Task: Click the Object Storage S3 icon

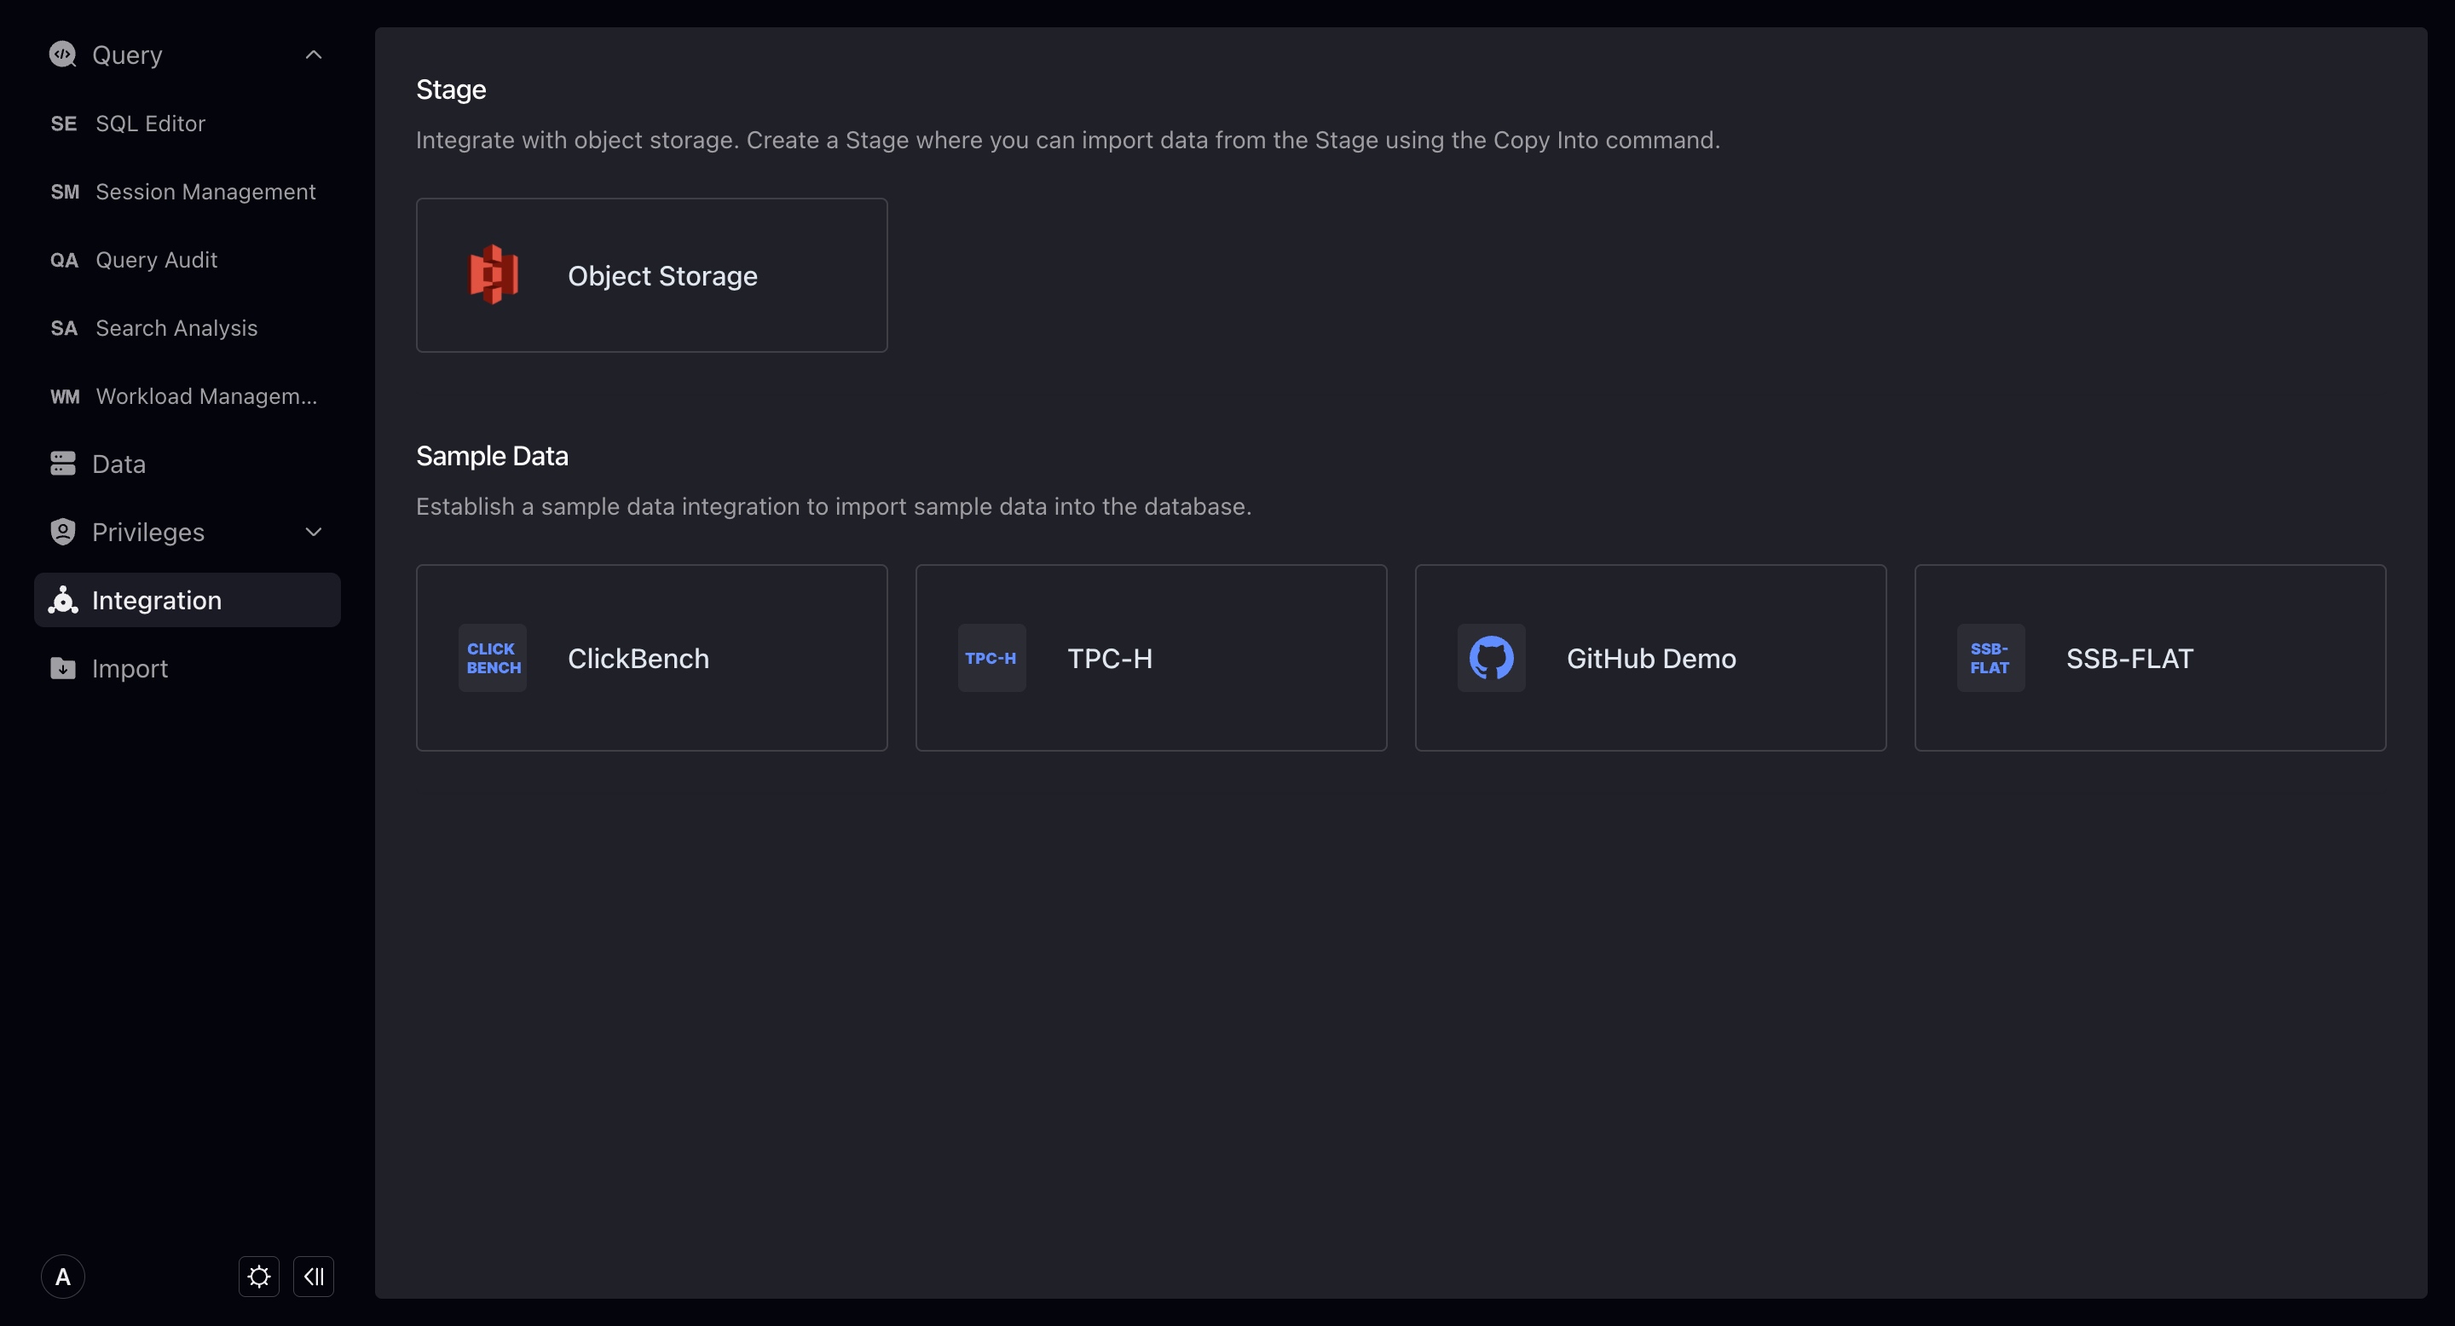Action: [494, 275]
